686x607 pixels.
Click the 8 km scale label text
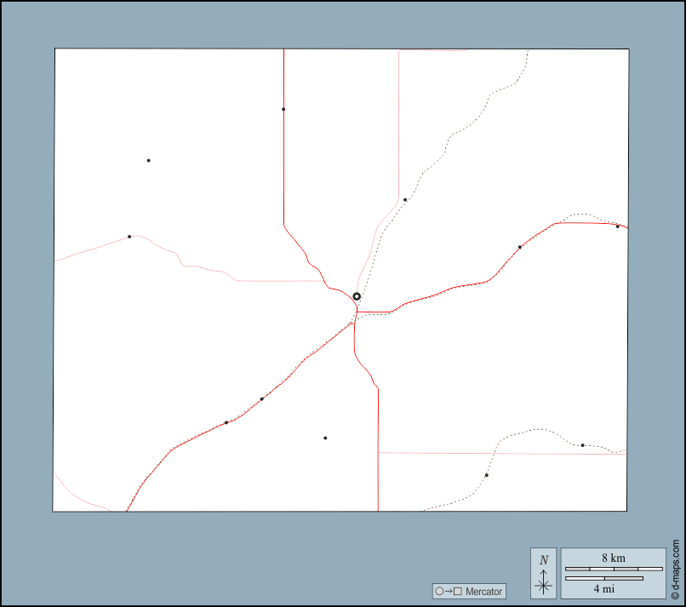tap(614, 558)
